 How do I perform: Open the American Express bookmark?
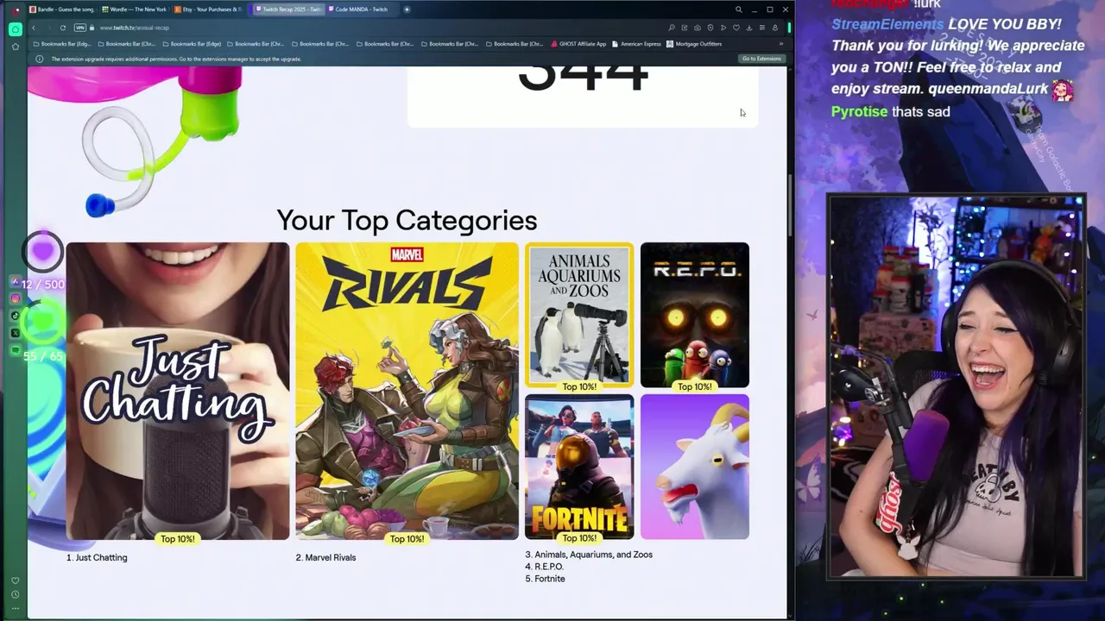636,44
